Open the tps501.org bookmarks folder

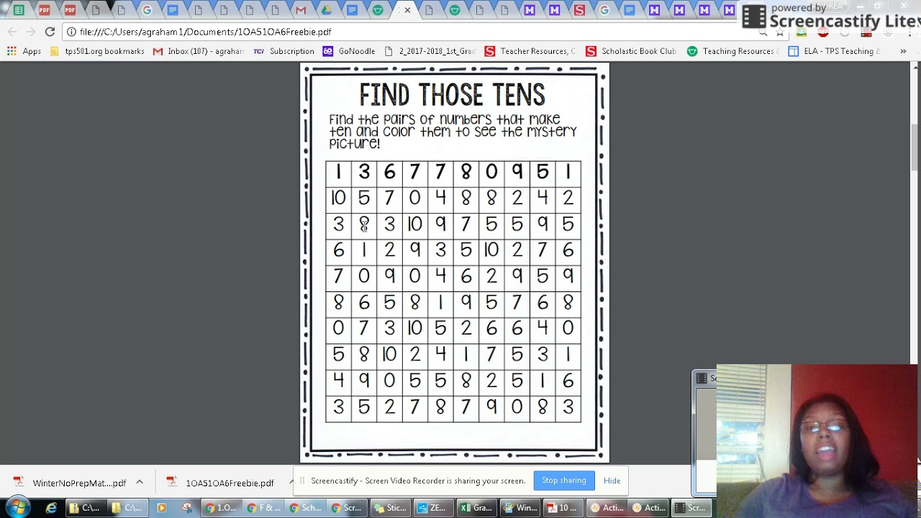97,51
